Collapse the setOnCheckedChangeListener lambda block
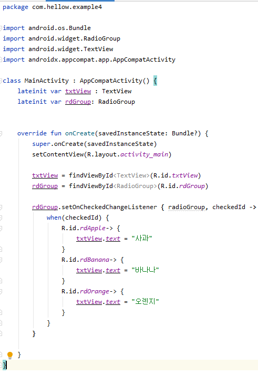Image resolution: width=258 pixels, height=375 pixels. point(1,207)
